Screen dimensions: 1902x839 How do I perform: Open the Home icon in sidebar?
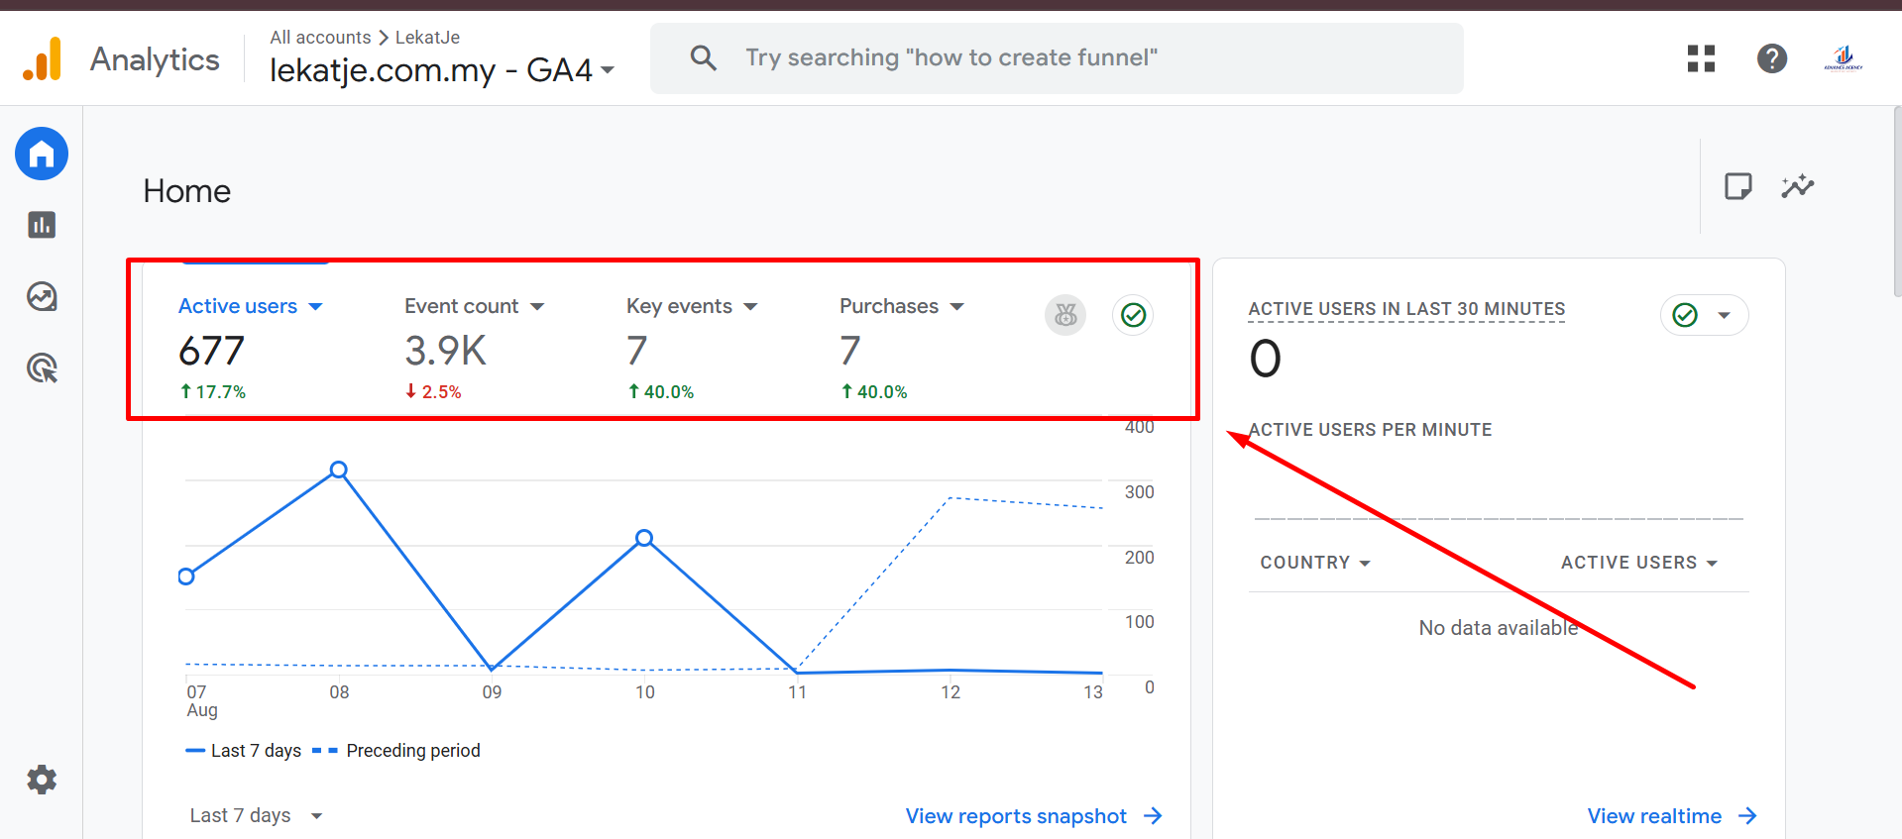point(42,155)
